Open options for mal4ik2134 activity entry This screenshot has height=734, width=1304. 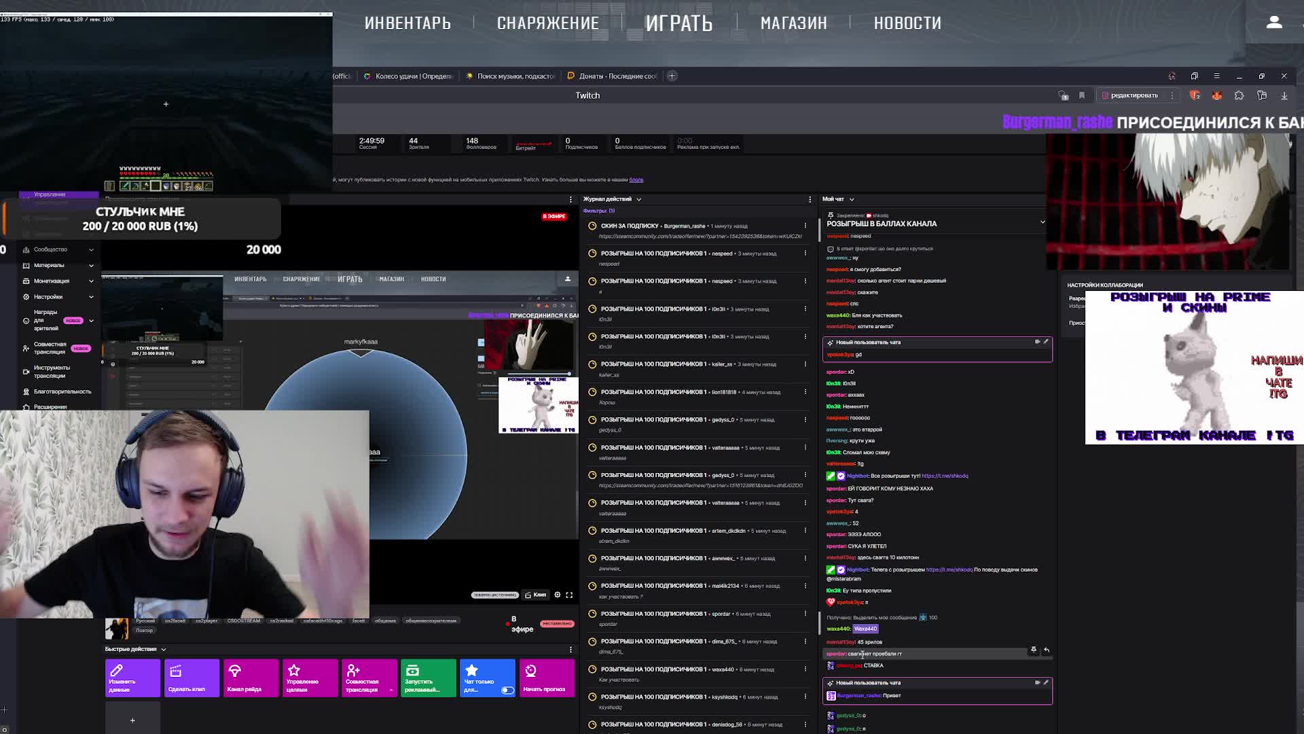pos(805,586)
